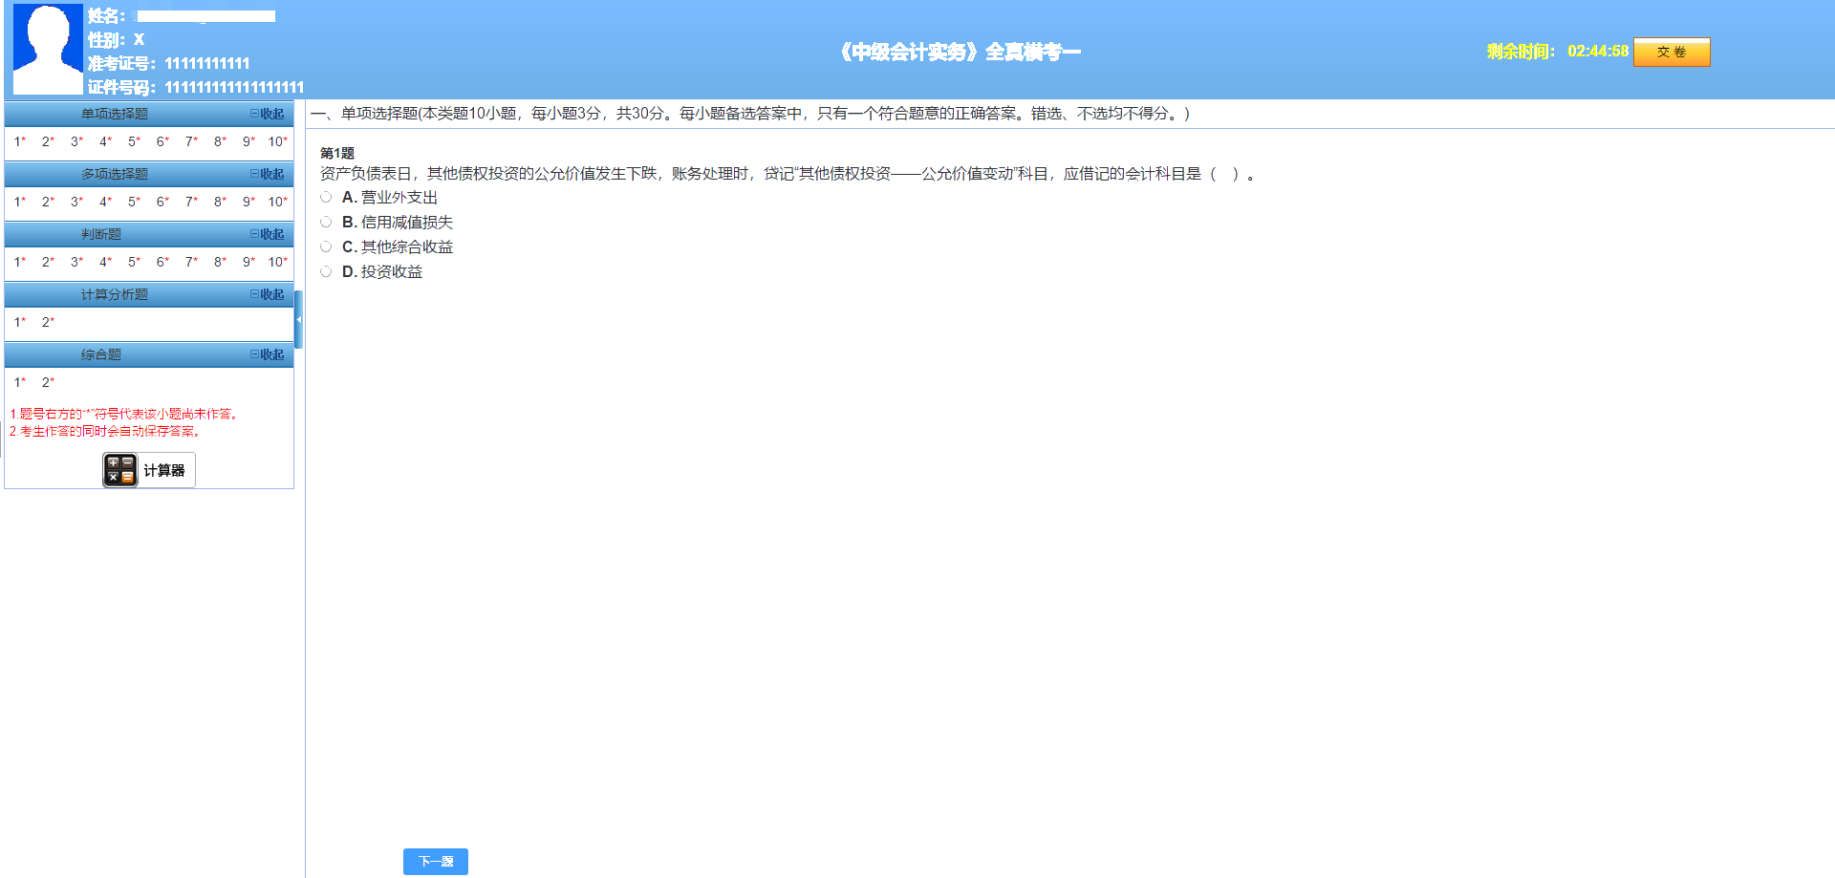
Task: Collapse the 单项选择题 section via 收起
Action: [269, 114]
